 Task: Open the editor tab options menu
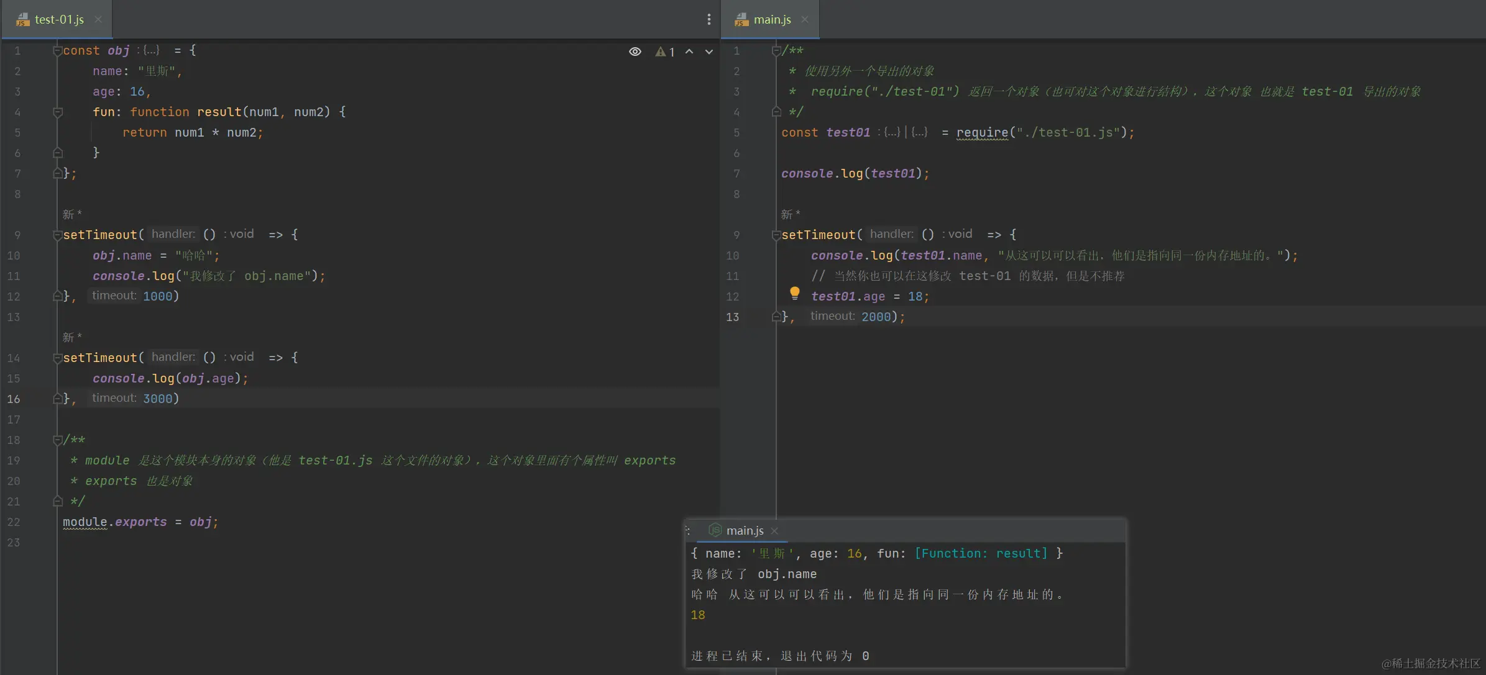click(709, 19)
